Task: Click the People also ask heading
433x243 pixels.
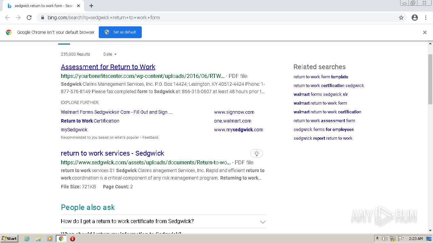Action: click(x=88, y=207)
